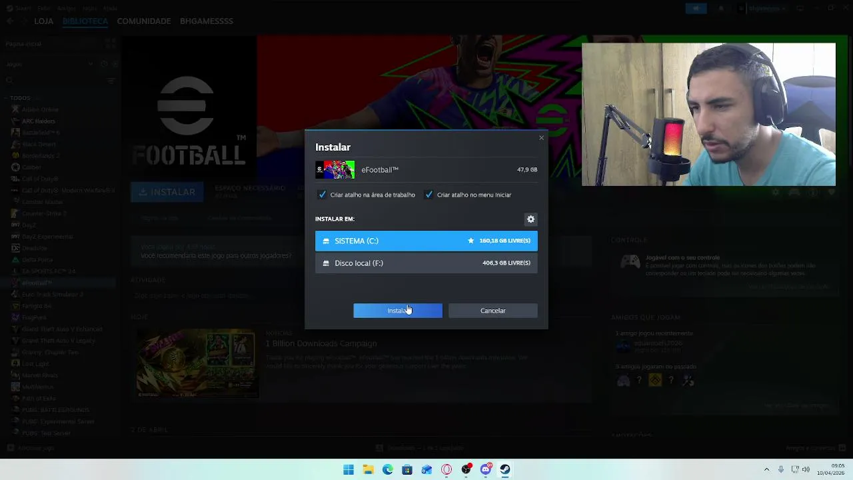Open install location settings gear
Screen dimensions: 853x480
click(531, 219)
